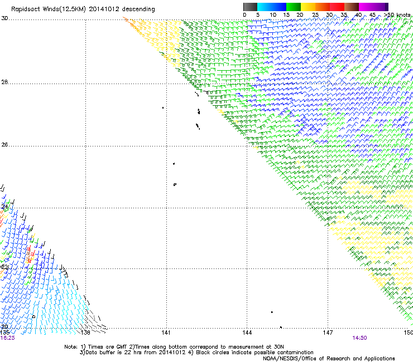Click the gray 0-5 knots legend segment
Image resolution: width=413 pixels, height=362 pixels.
click(250, 7)
